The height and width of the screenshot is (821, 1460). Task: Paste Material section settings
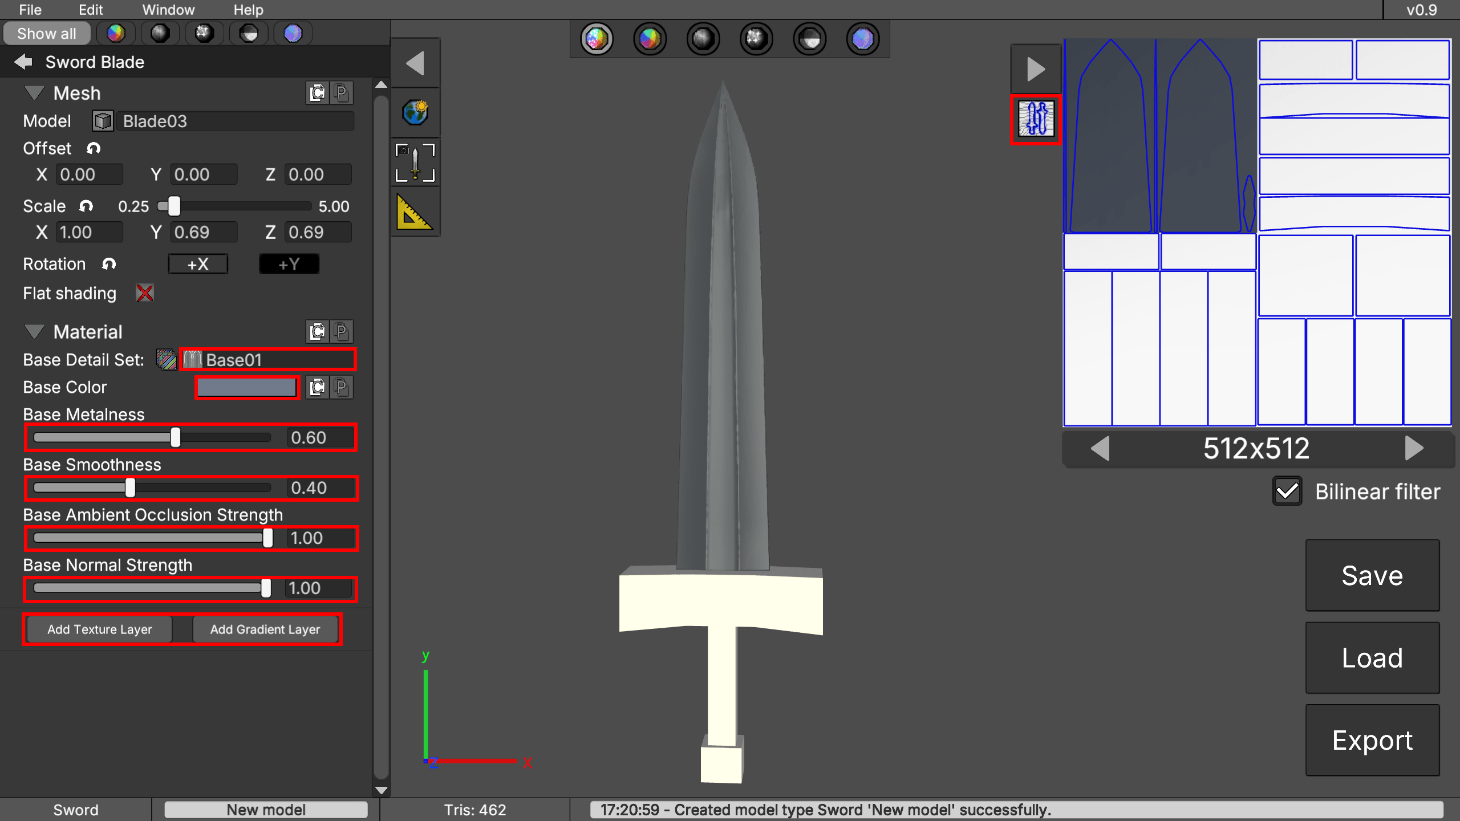point(342,332)
